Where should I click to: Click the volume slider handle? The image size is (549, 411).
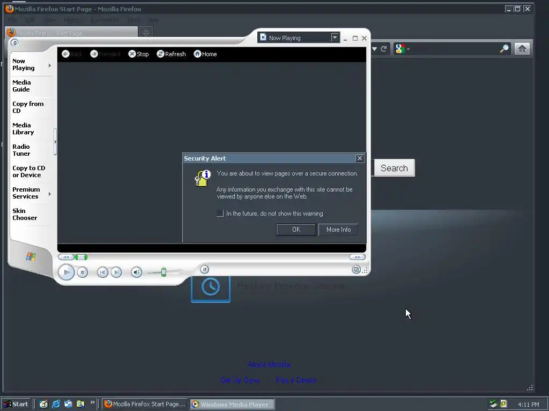164,272
